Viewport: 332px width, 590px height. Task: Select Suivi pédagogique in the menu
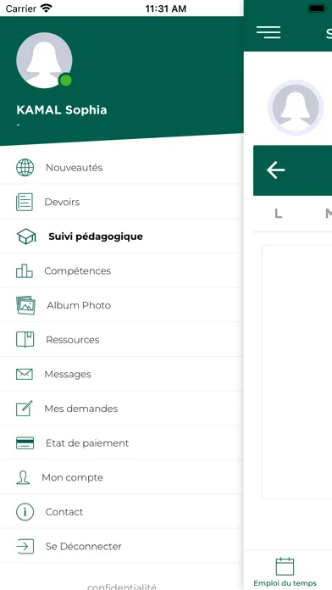coord(122,237)
